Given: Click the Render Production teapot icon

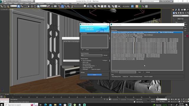Looking at the screenshot, I should (119, 6).
